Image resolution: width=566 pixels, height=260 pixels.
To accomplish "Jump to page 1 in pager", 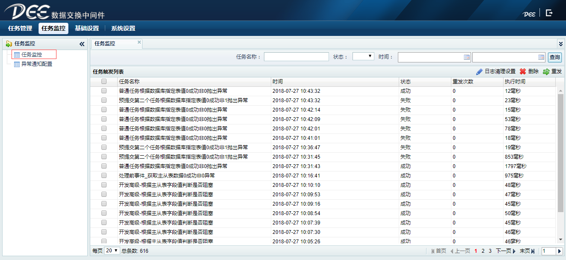I will (476, 251).
